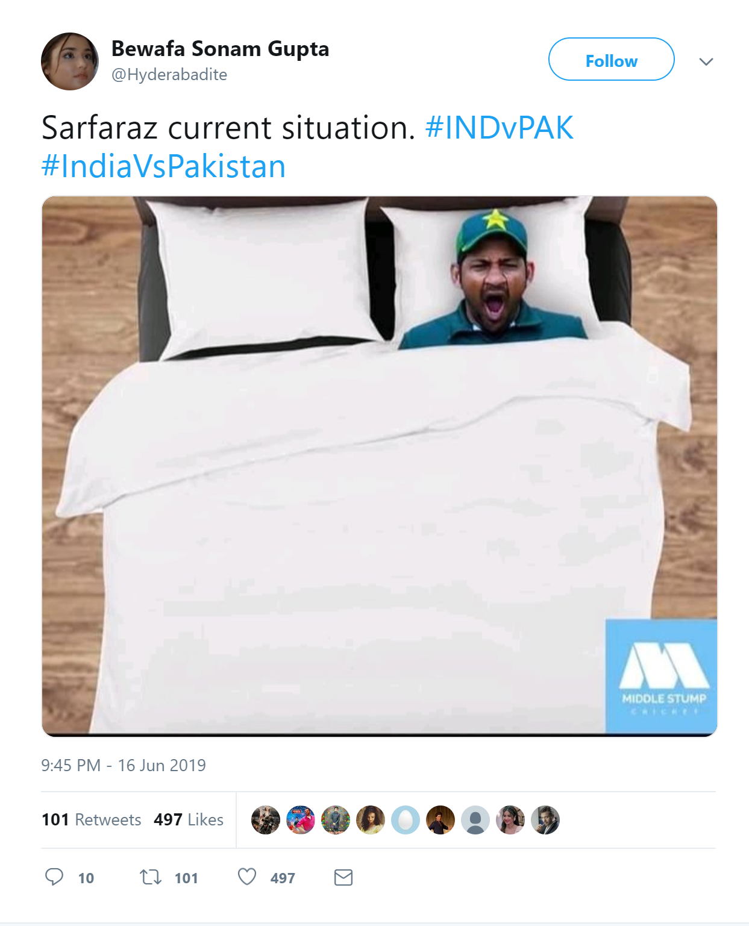Open the last liker's avatar in row
749x926 pixels.
[545, 820]
